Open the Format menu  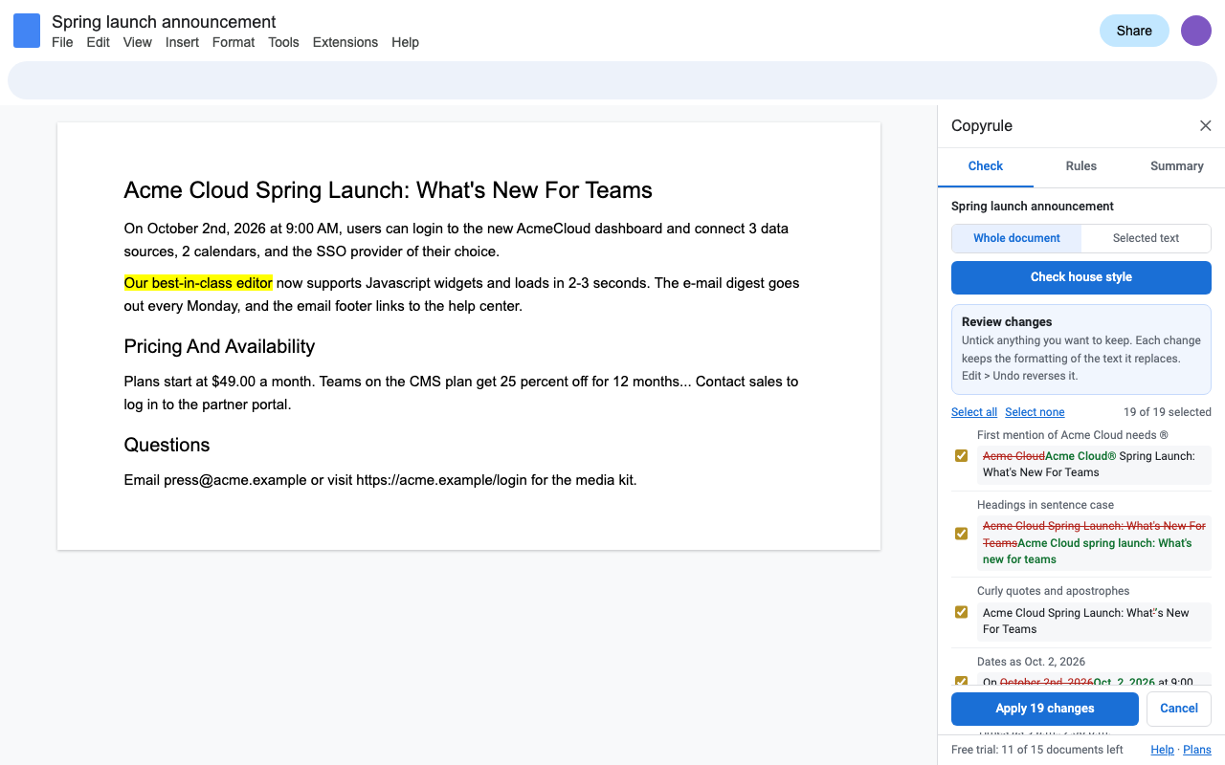(x=234, y=42)
